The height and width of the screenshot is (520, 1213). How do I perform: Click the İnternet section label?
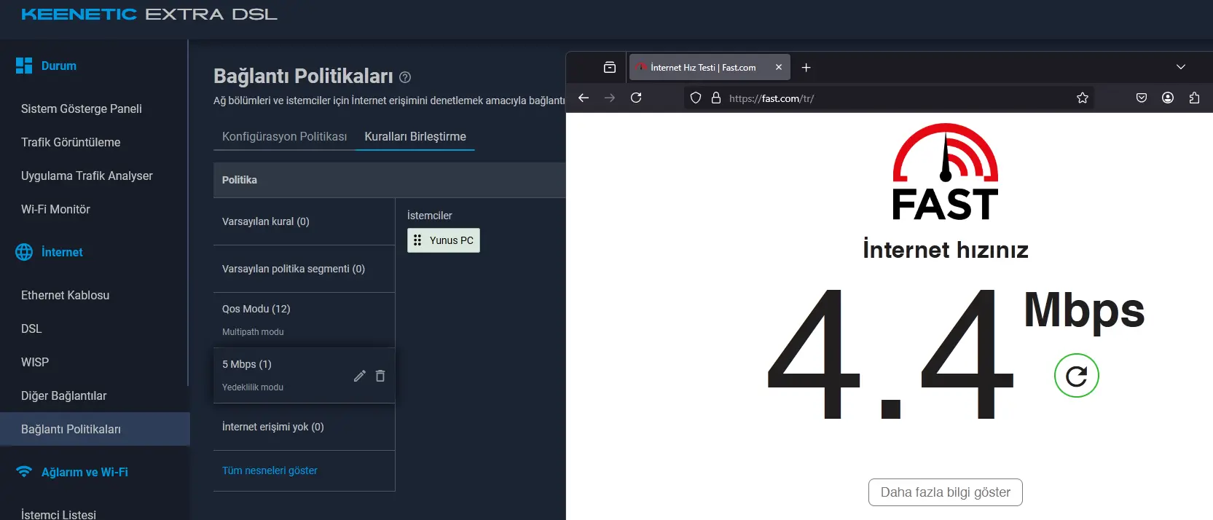[62, 252]
